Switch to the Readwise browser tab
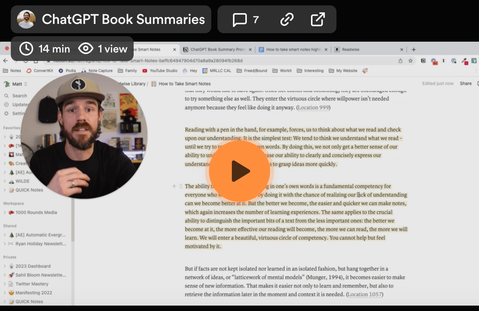 click(350, 49)
